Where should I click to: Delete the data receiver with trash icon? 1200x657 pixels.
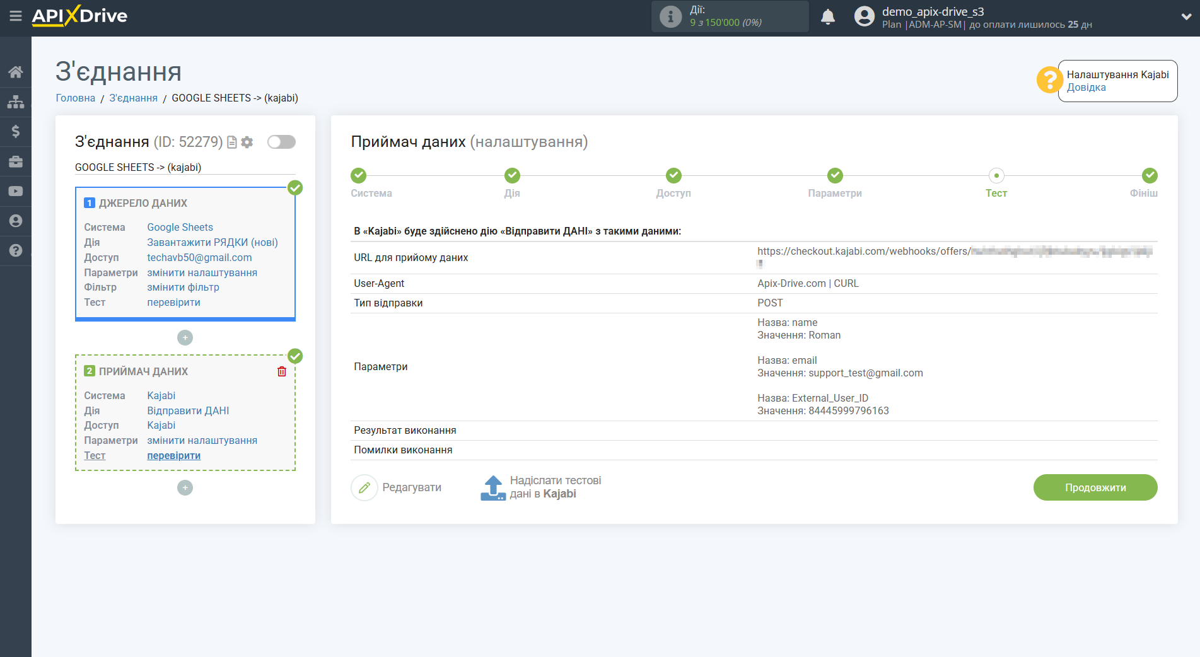[x=282, y=371]
